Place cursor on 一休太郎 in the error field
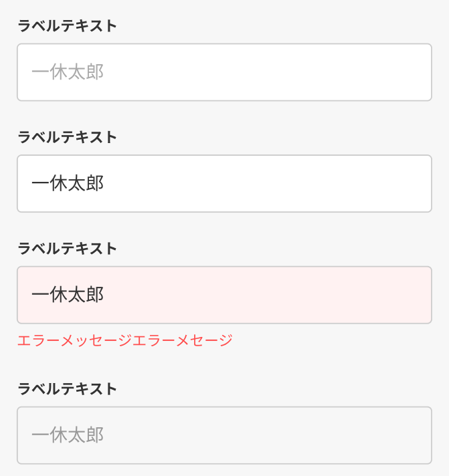The height and width of the screenshot is (476, 449). click(x=68, y=295)
